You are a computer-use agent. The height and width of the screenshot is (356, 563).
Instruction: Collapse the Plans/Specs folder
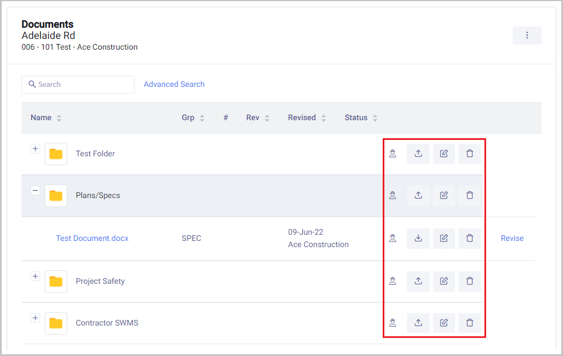tap(35, 191)
